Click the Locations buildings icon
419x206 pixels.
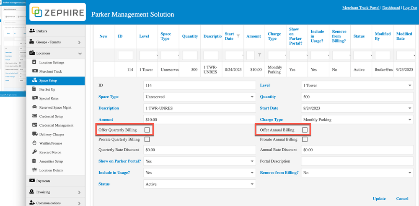[x=32, y=53]
